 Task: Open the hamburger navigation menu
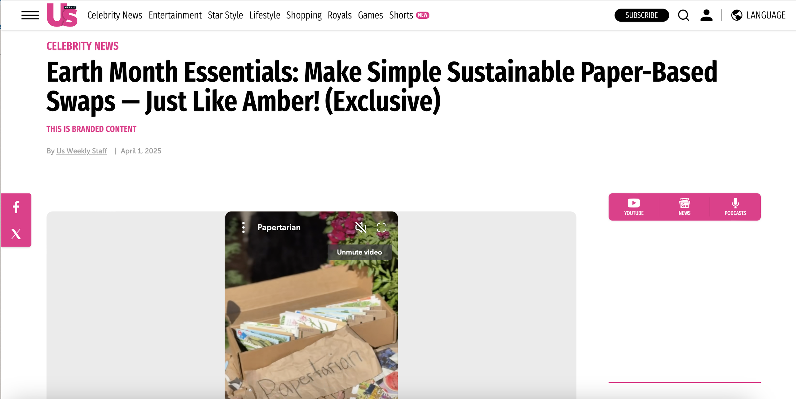point(30,15)
